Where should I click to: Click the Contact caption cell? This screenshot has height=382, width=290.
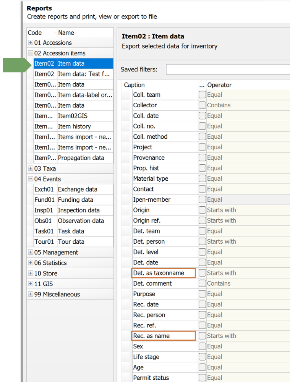tap(165, 189)
